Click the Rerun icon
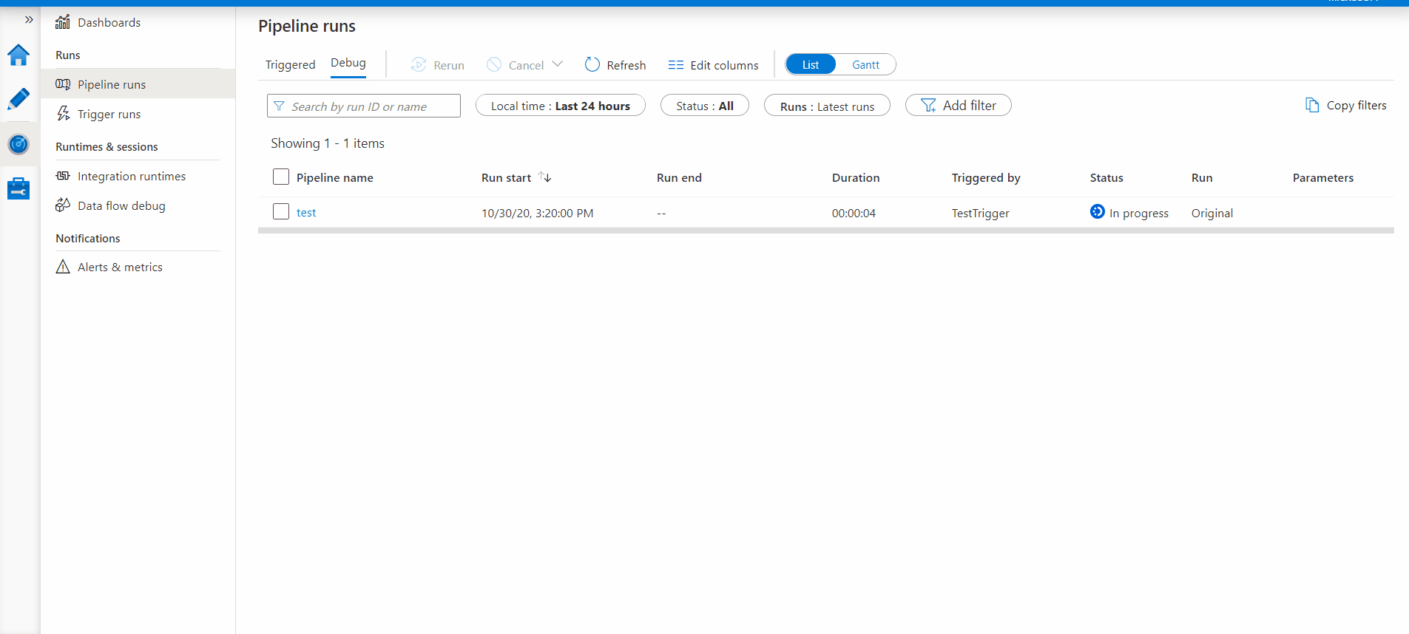The height and width of the screenshot is (634, 1409). pos(419,65)
